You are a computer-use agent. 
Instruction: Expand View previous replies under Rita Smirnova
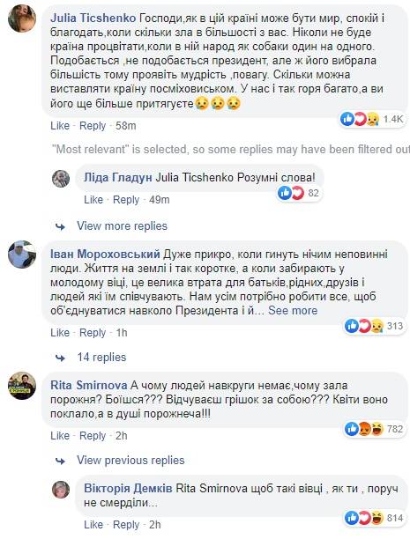[130, 461]
